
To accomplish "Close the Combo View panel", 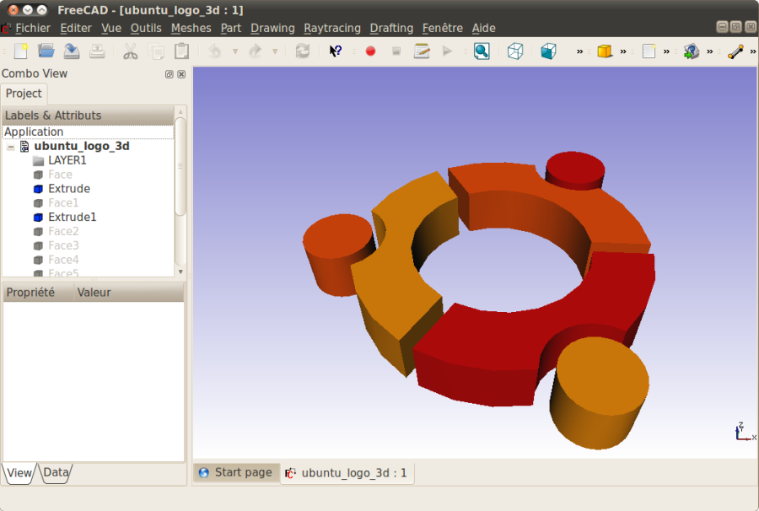I will click(x=181, y=74).
